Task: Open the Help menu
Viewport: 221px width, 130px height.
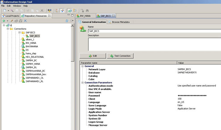Action: coord(26,6)
